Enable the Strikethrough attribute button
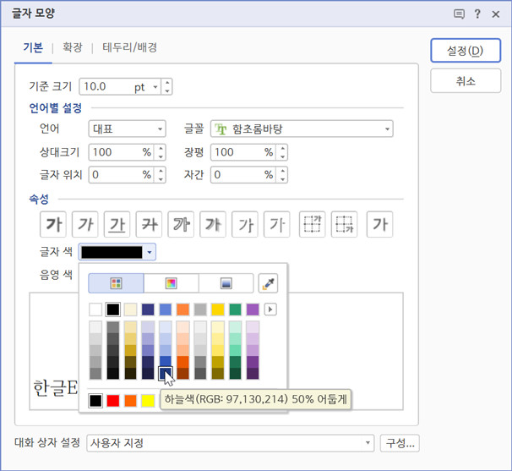The height and width of the screenshot is (471, 512). coord(149,224)
